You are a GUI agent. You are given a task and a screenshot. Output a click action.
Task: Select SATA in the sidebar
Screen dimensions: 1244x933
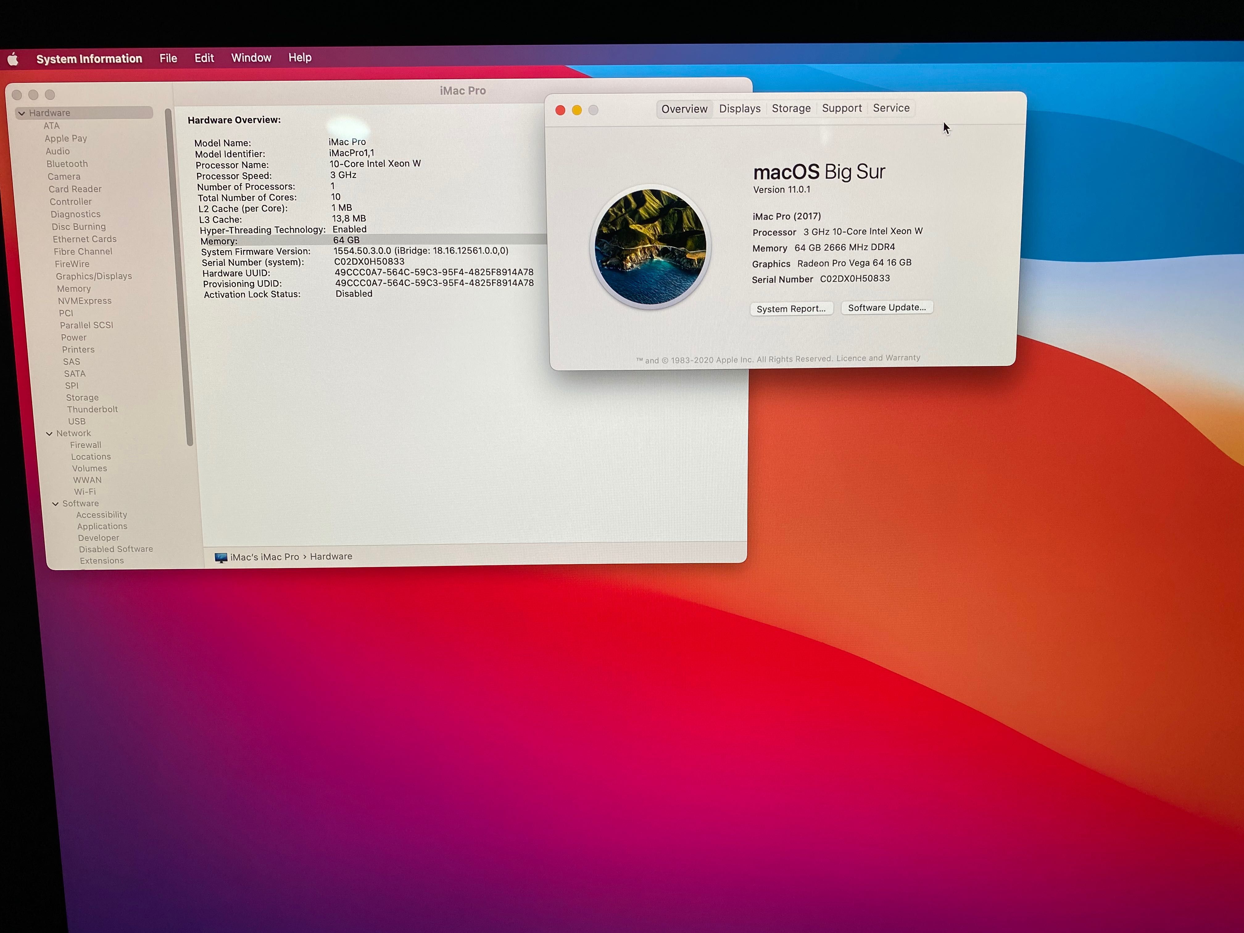click(x=75, y=373)
